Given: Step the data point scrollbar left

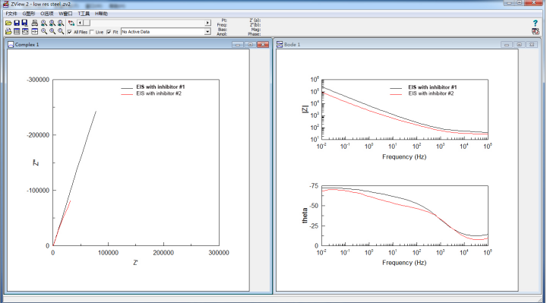Looking at the screenshot, I should point(81,23).
